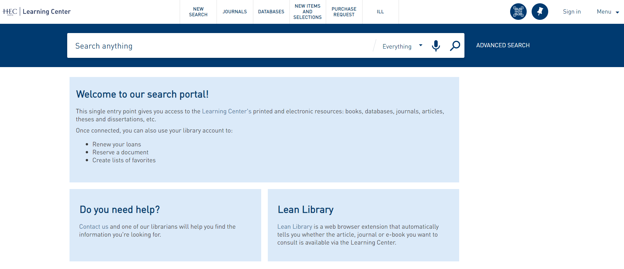This screenshot has width=624, height=269.
Task: Expand the Everything search scope dropdown
Action: pos(402,46)
